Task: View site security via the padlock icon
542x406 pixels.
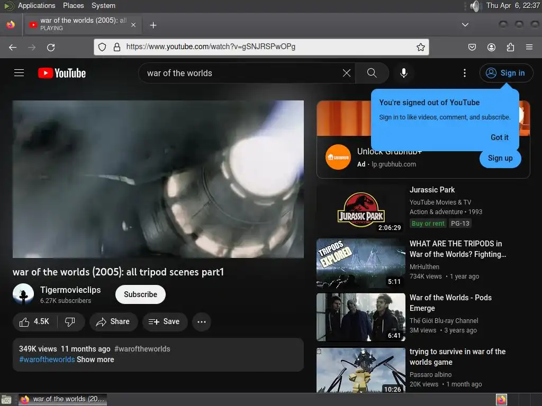Action: tap(117, 47)
